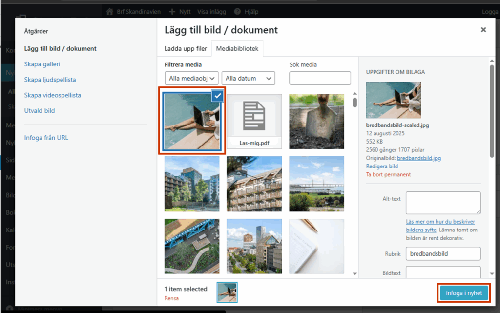500x313 pixels.
Task: Open the Alla datum filter dropdown
Action: tap(249, 78)
